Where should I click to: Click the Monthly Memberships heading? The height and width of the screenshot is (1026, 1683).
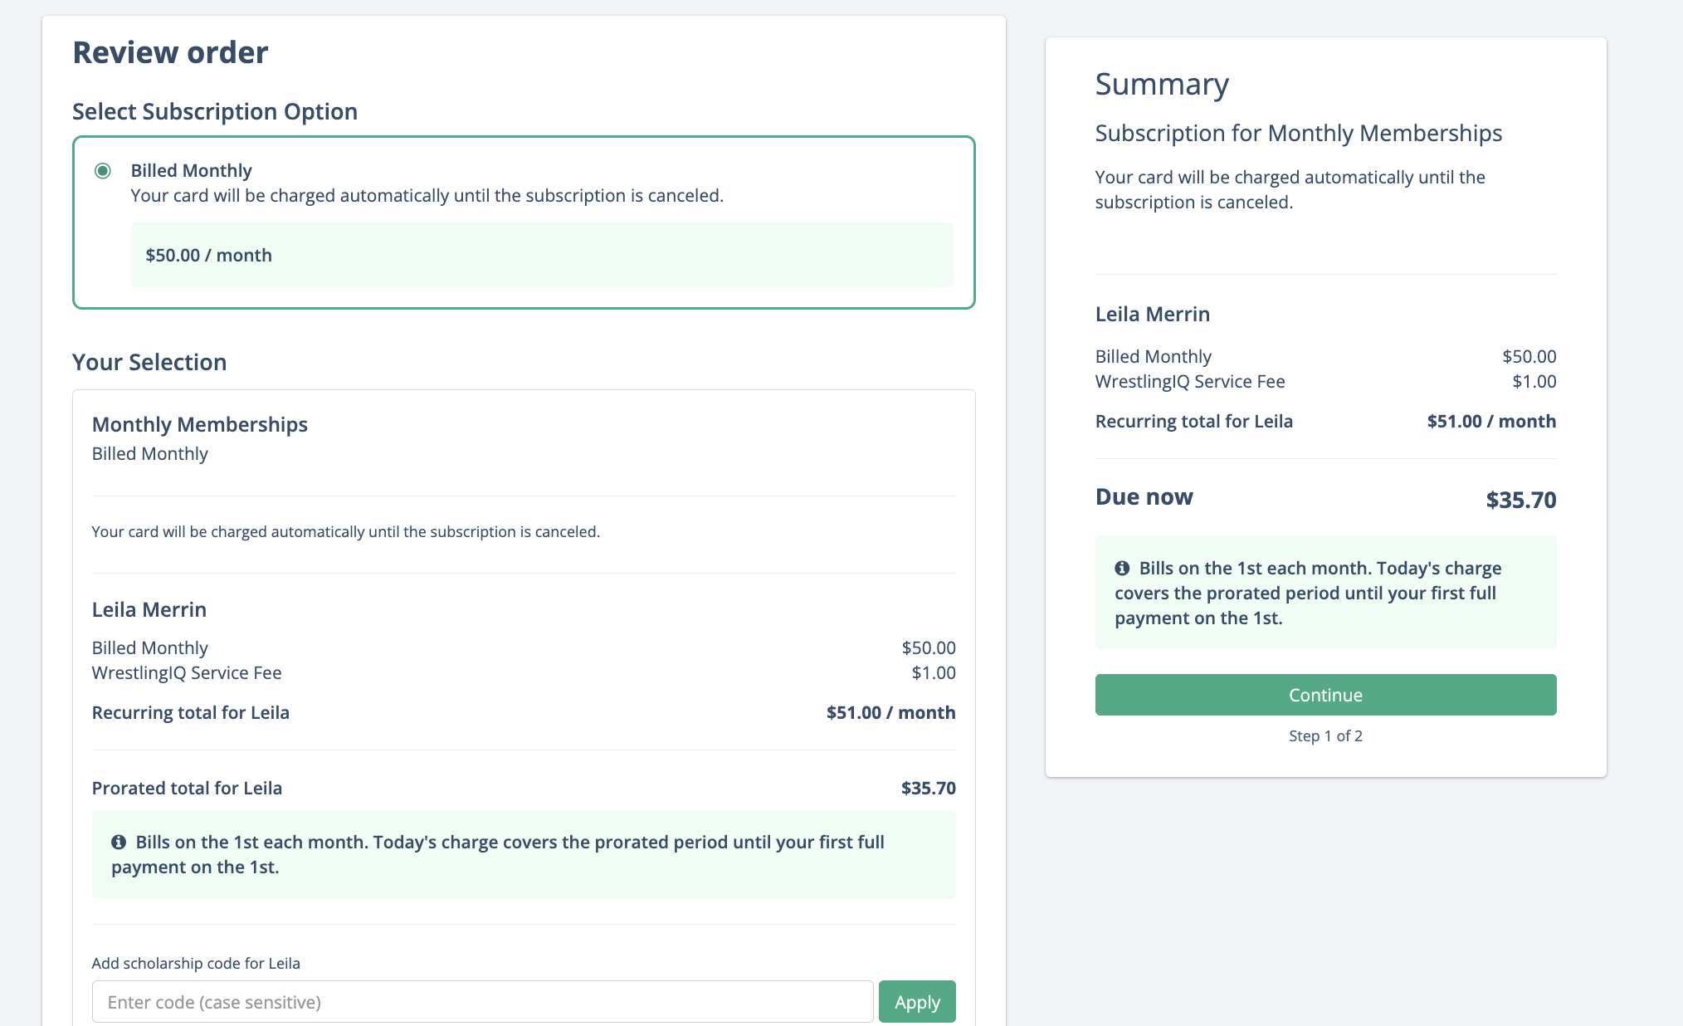(x=200, y=424)
